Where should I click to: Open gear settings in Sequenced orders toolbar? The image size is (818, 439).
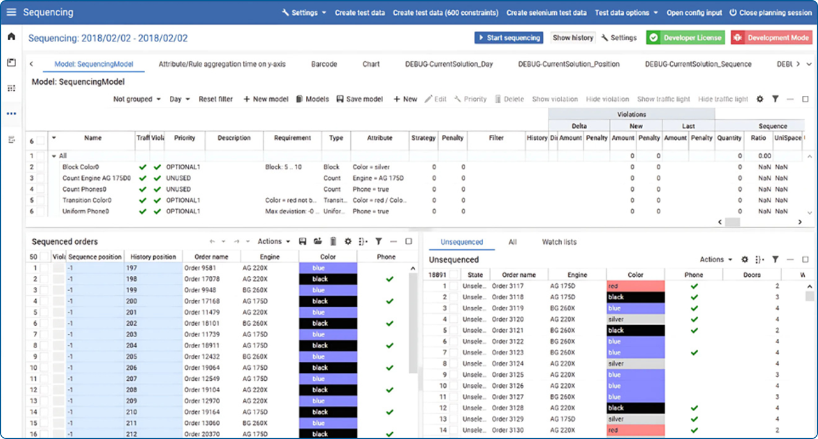point(348,242)
